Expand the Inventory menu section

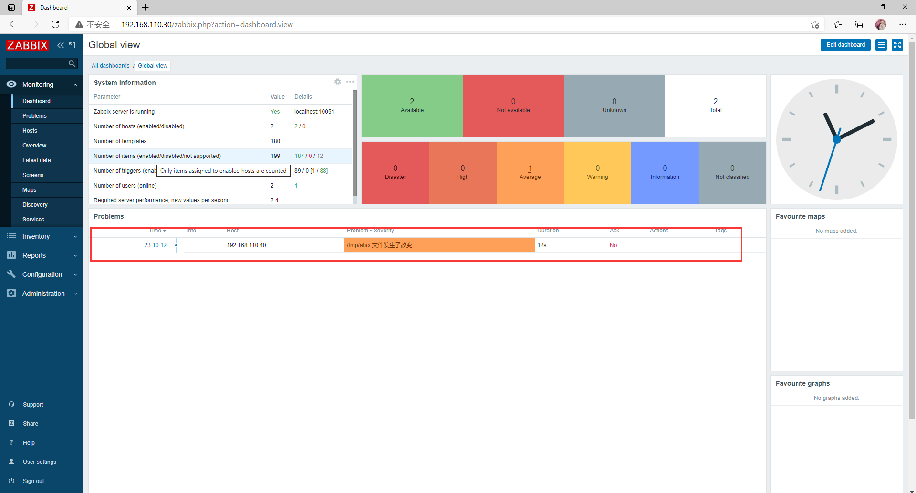[75, 237]
